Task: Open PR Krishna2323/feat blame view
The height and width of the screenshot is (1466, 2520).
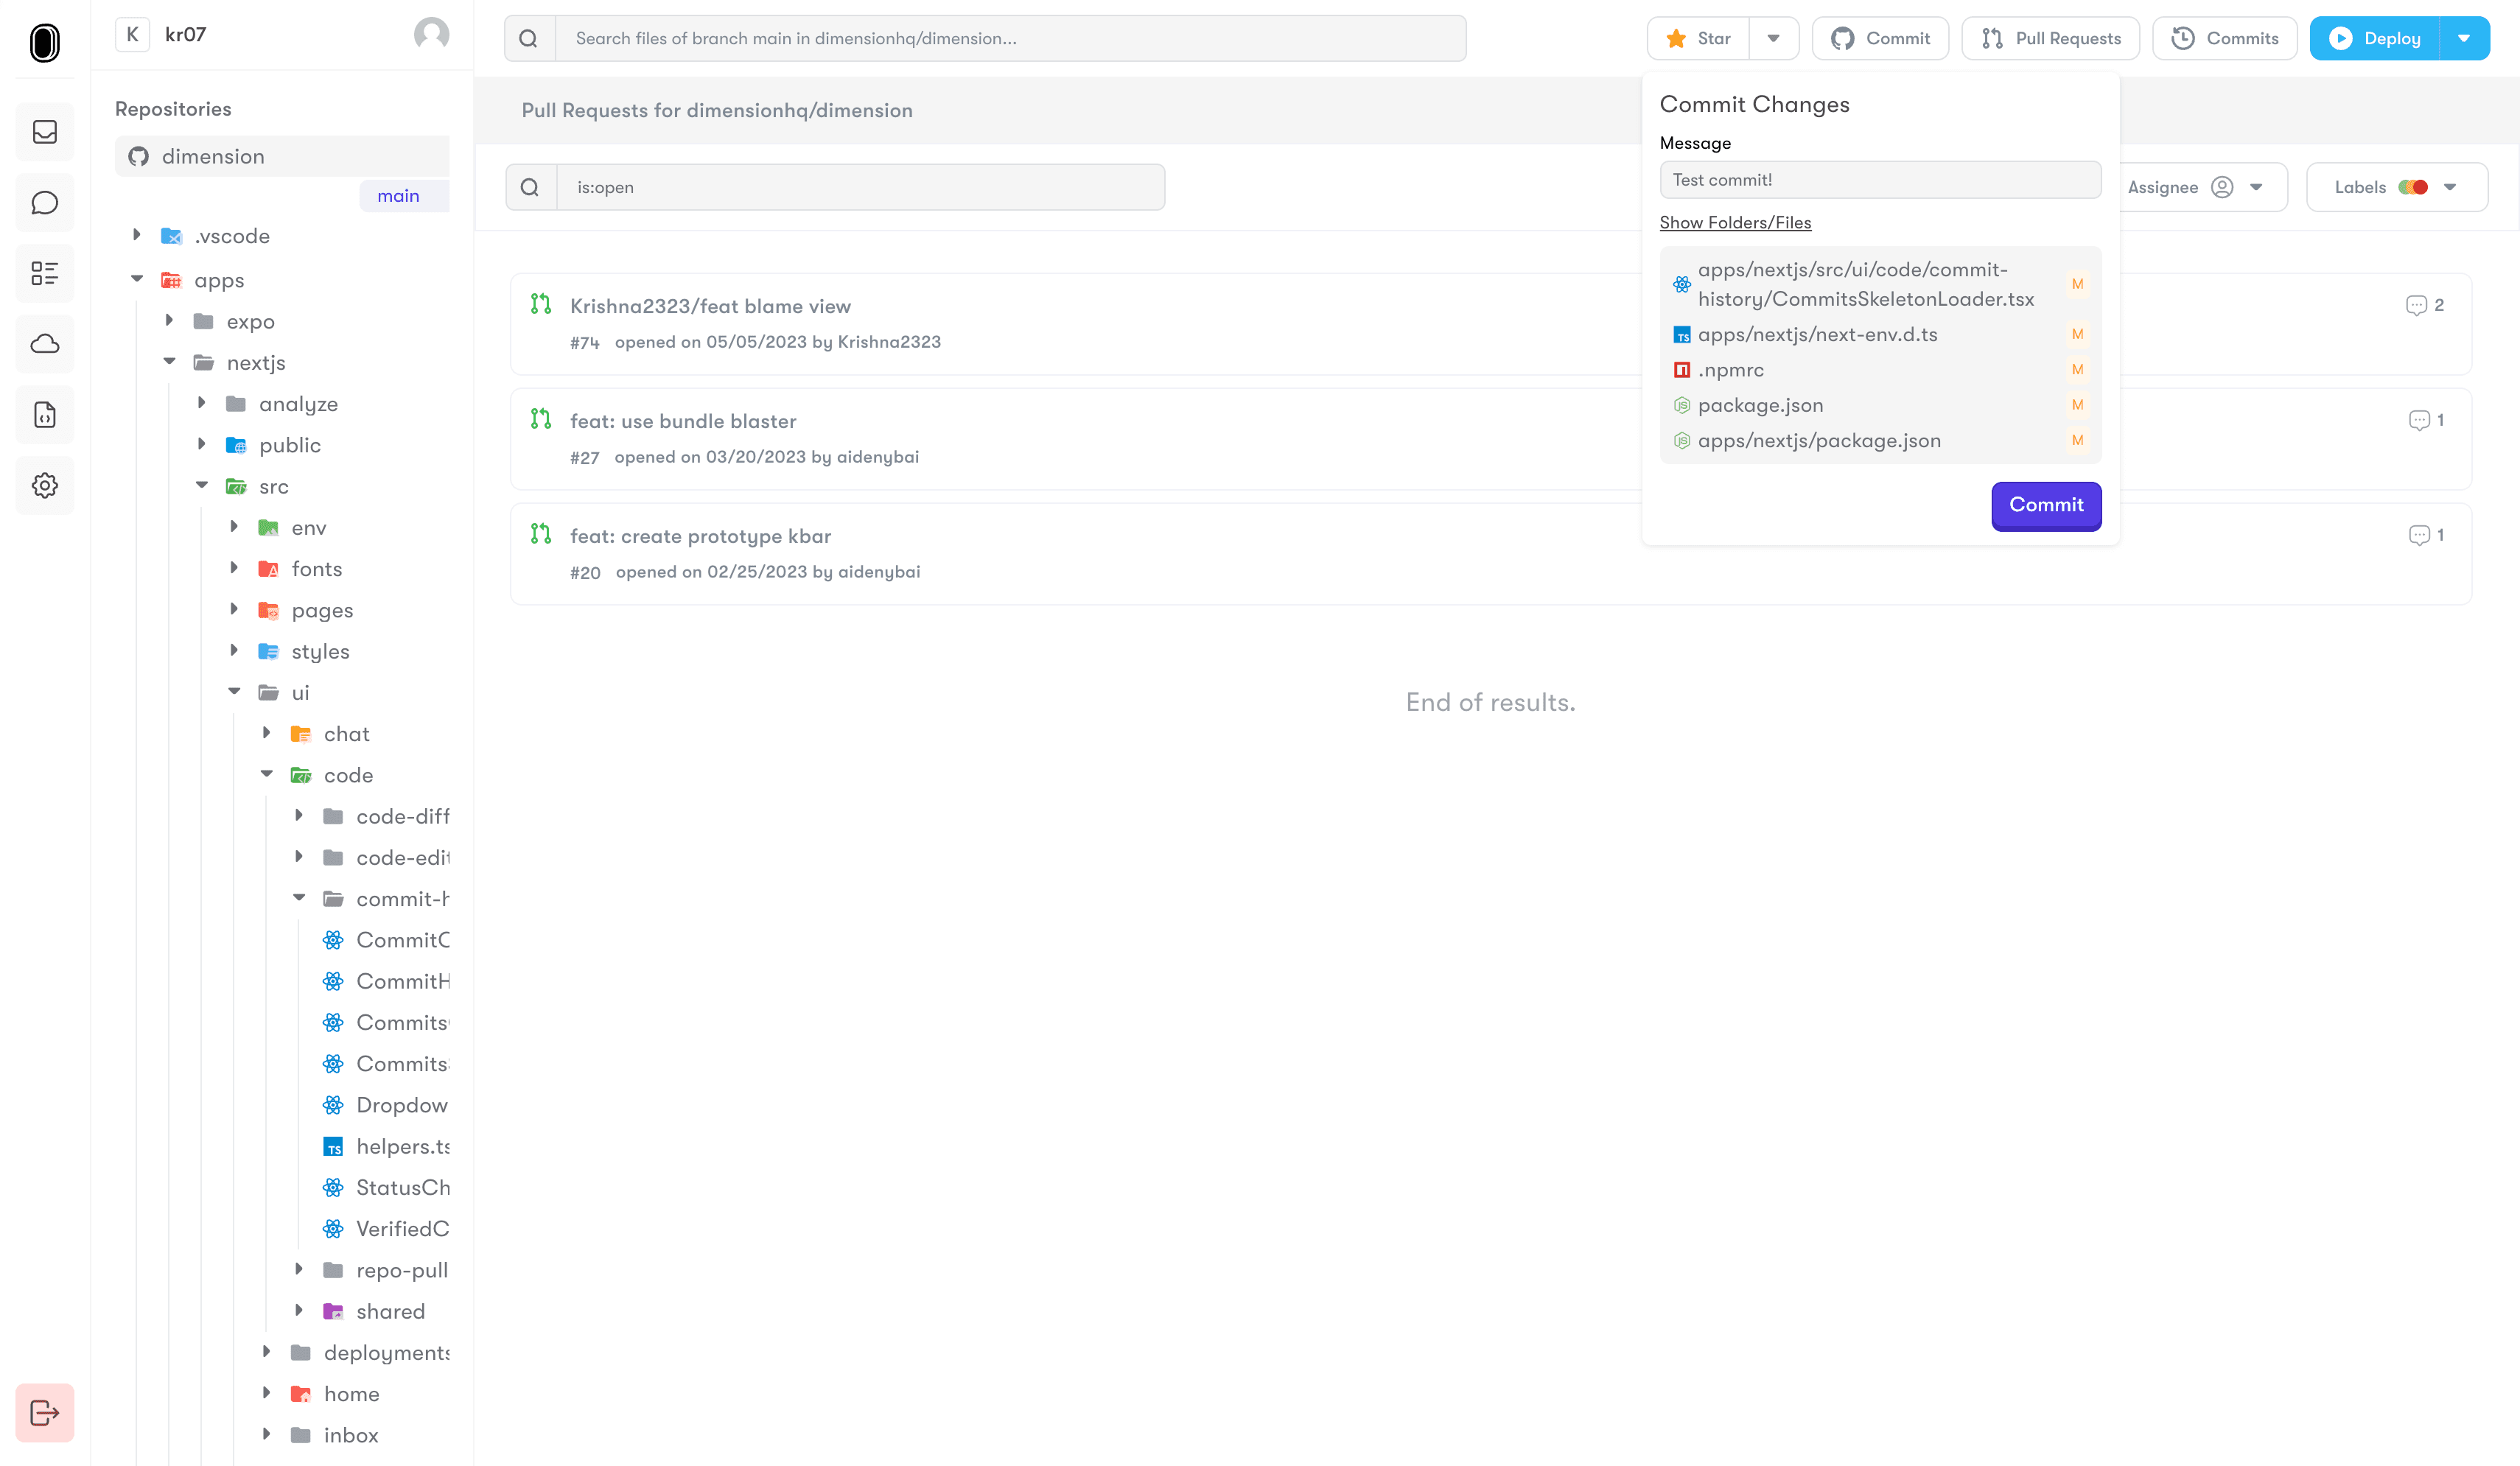Action: click(710, 307)
